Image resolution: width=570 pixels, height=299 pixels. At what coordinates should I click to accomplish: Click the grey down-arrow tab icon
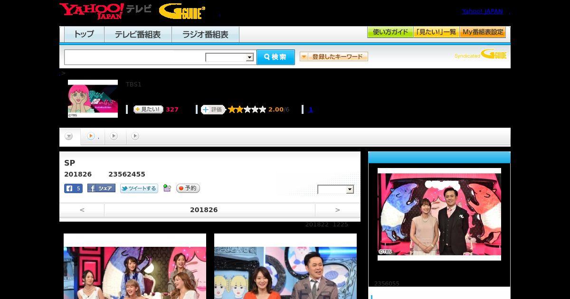[69, 136]
